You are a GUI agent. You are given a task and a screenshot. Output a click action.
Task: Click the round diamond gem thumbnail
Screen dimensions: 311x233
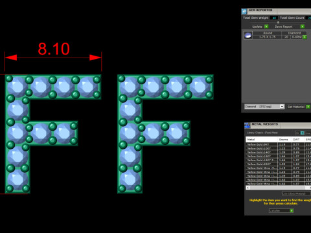[x=248, y=35]
